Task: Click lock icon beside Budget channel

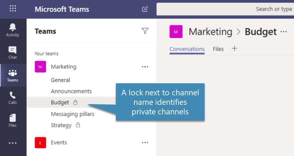Action: click(75, 102)
